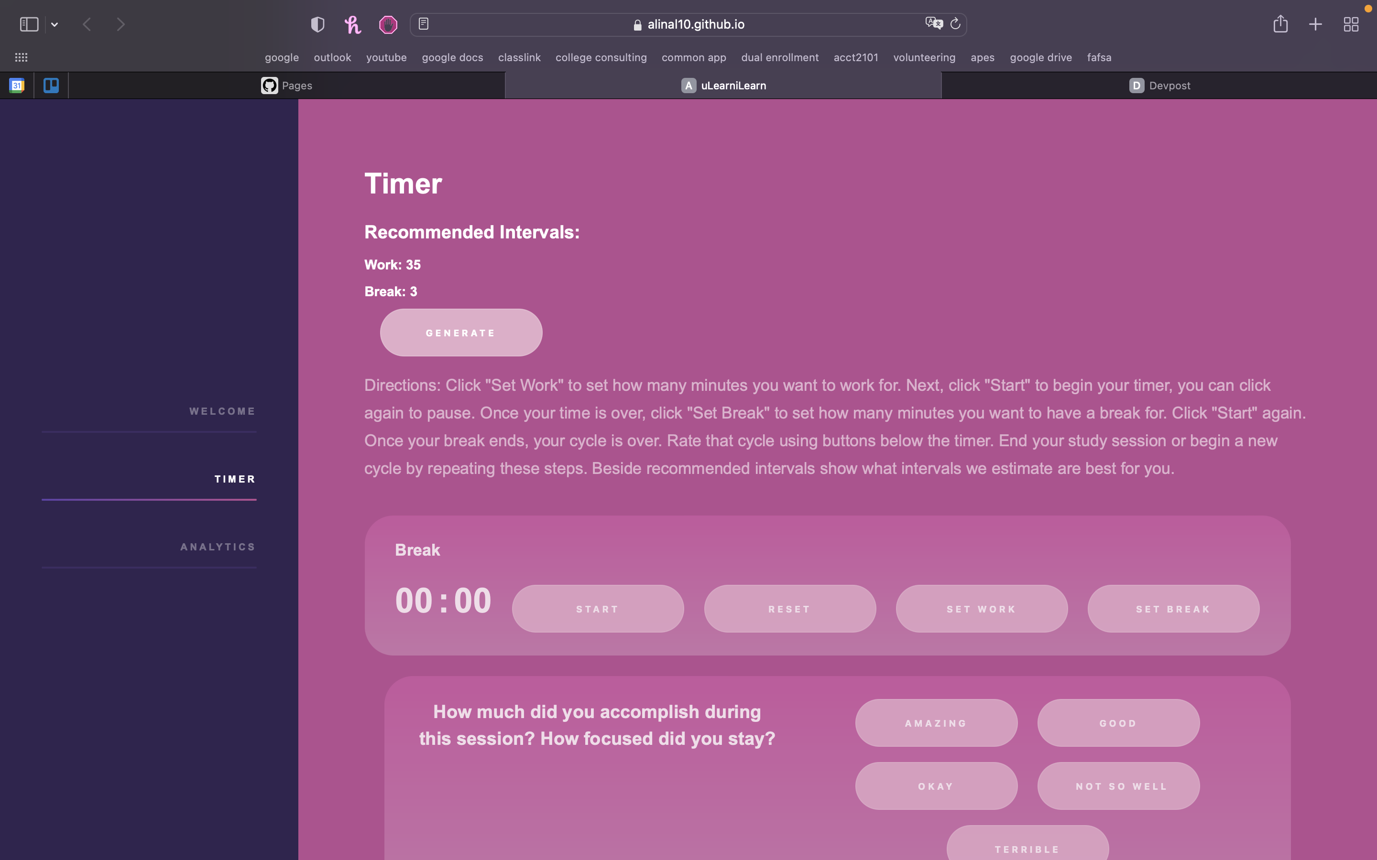
Task: Click the Honey extension icon
Action: click(353, 24)
